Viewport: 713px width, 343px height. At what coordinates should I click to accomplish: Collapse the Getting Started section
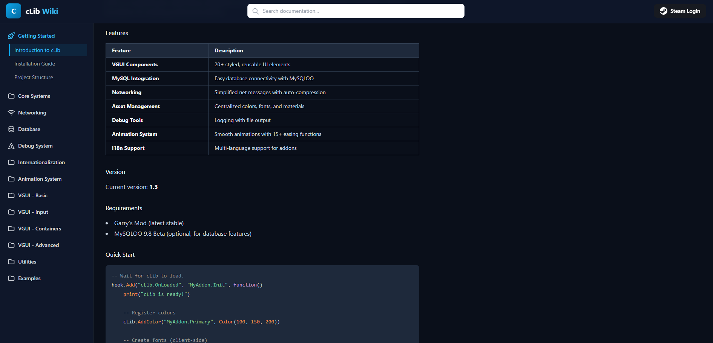(46, 36)
